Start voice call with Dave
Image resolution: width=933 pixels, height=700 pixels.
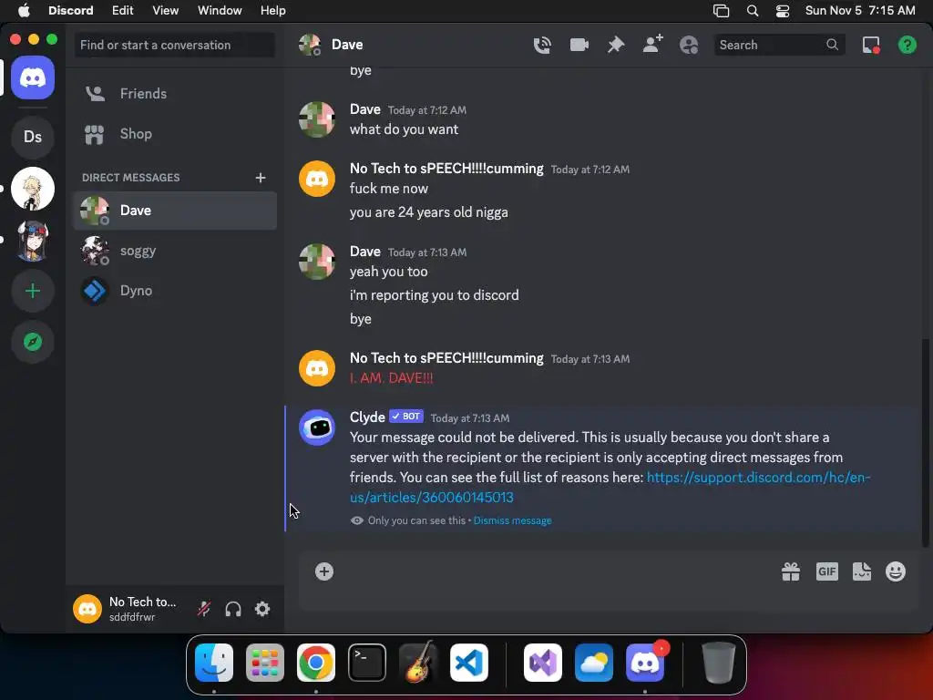542,45
